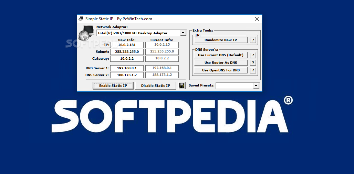
Task: Open help for Randomize New IP
Action: [x=253, y=40]
